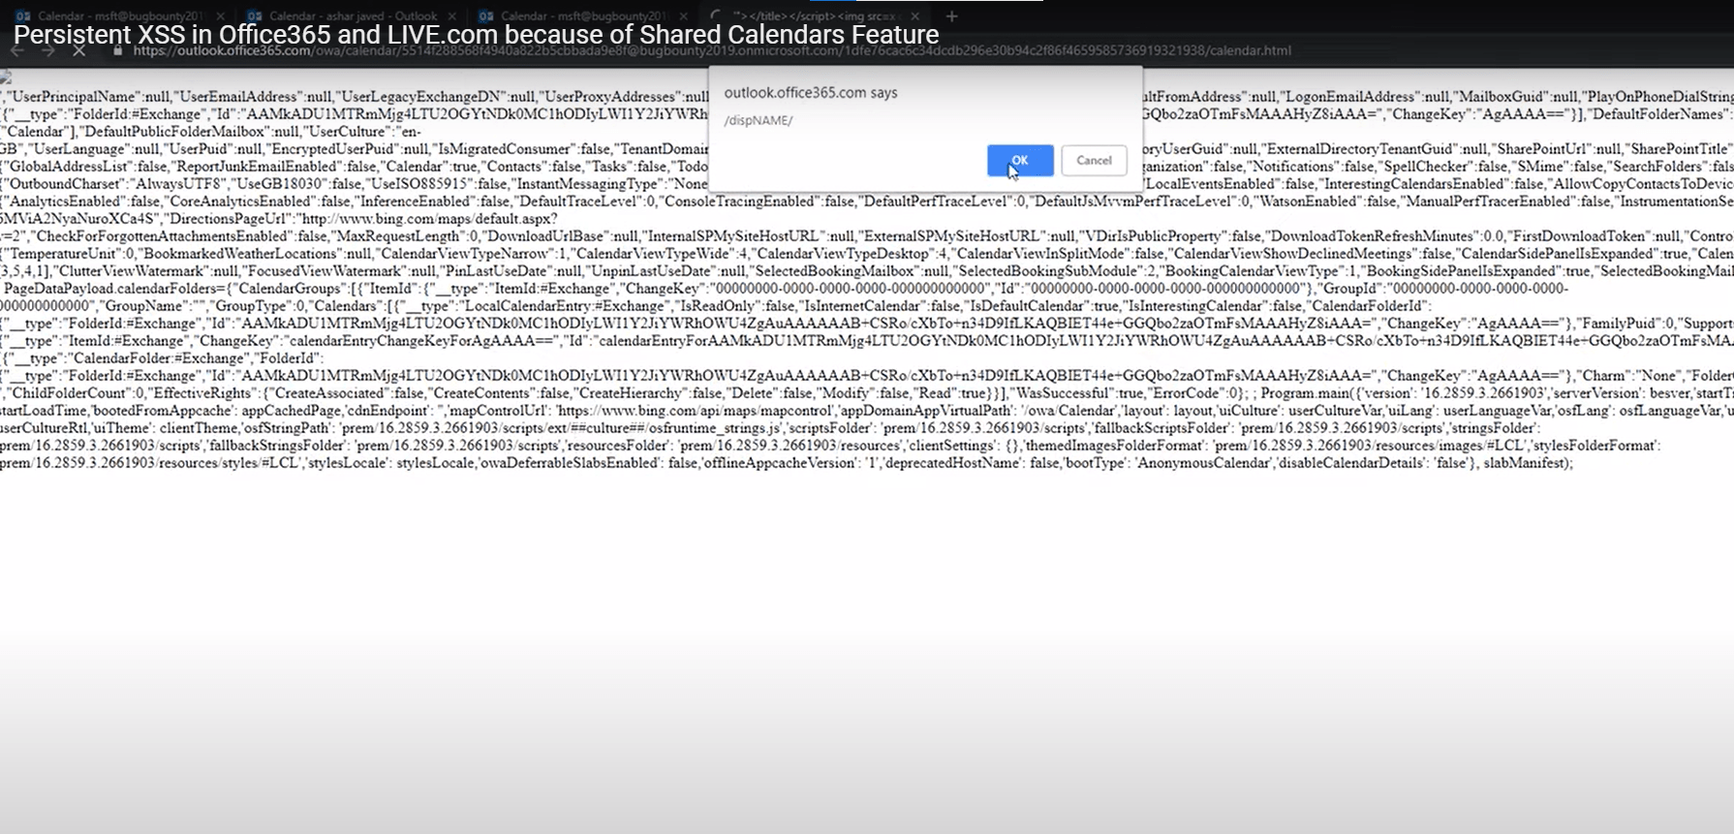Close the active </title></script> tab
This screenshot has width=1734, height=834.
915,16
